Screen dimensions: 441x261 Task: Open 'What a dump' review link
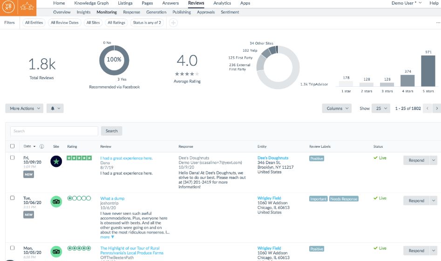coord(112,199)
